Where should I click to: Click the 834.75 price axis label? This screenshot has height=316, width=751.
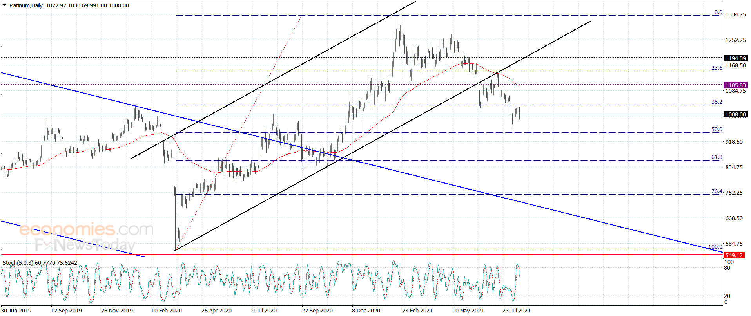click(x=734, y=167)
